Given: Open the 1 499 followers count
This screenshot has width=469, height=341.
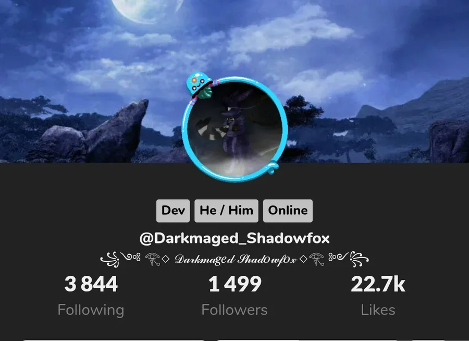Looking at the screenshot, I should point(235,284).
